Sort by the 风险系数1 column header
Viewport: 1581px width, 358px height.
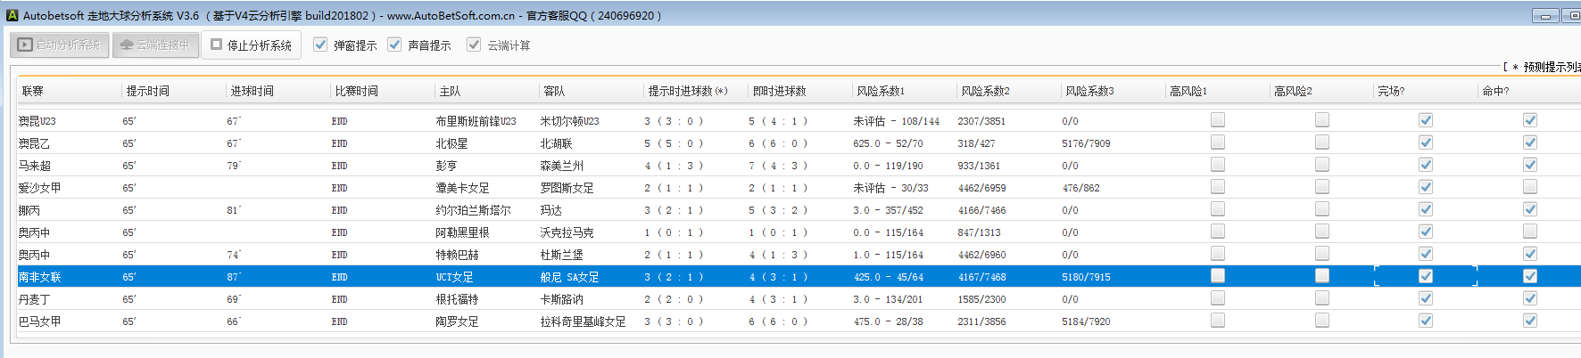point(880,91)
